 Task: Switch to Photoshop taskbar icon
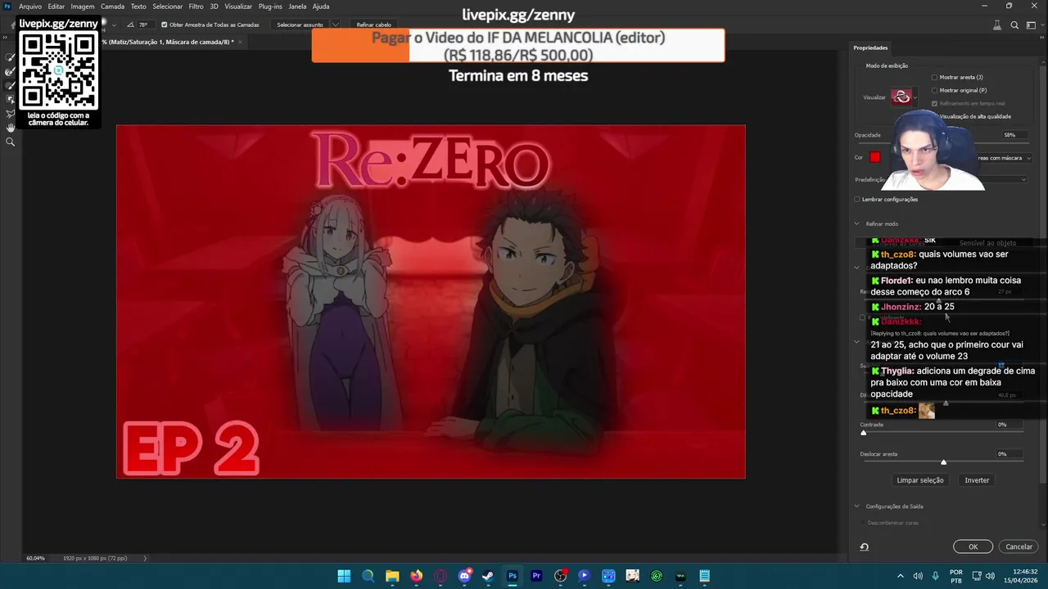click(513, 576)
